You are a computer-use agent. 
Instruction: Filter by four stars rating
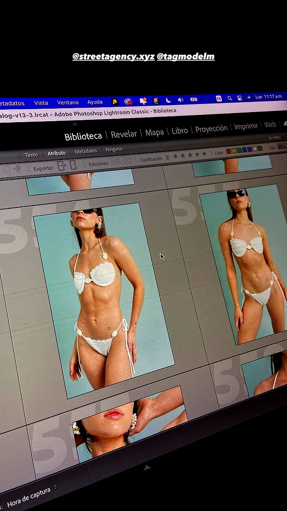point(197,154)
